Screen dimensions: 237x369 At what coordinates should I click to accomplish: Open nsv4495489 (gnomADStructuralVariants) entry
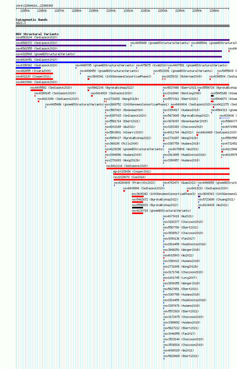[160, 43]
